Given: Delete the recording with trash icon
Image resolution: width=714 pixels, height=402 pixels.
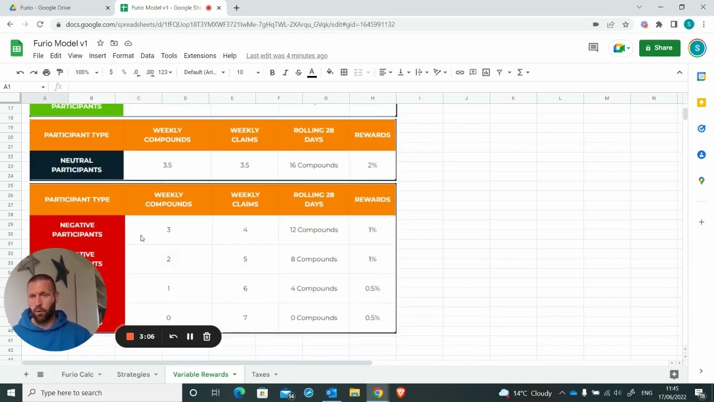Looking at the screenshot, I should [207, 337].
